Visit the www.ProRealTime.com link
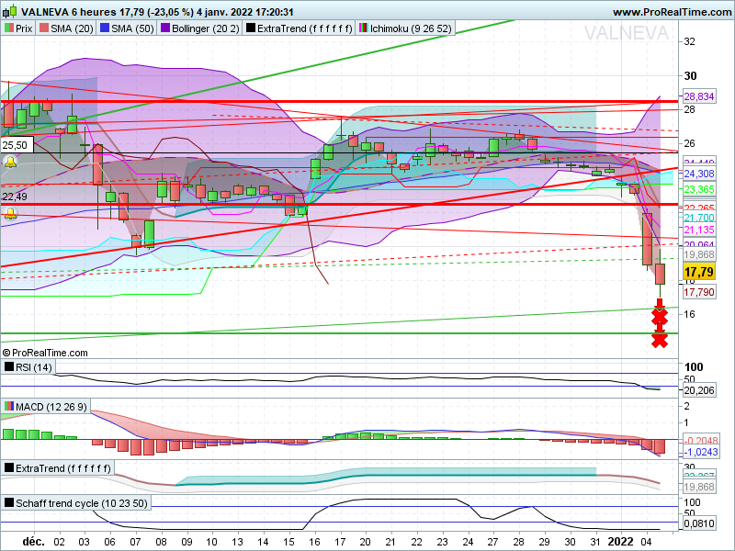735x551 pixels. tap(673, 12)
